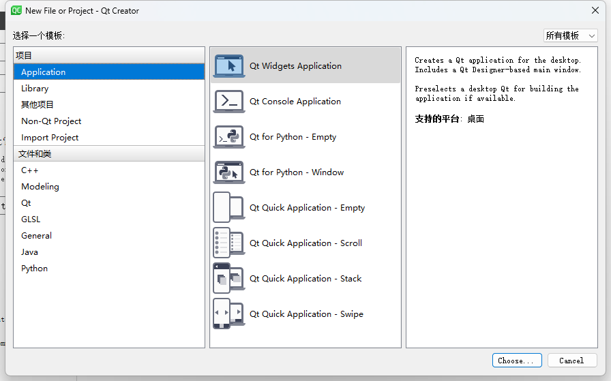The height and width of the screenshot is (381, 611).
Task: Select 其他项目 category
Action: (109, 105)
